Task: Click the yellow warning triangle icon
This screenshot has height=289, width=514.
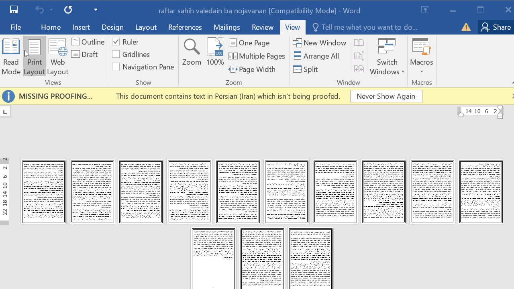Action: pyautogui.click(x=466, y=27)
